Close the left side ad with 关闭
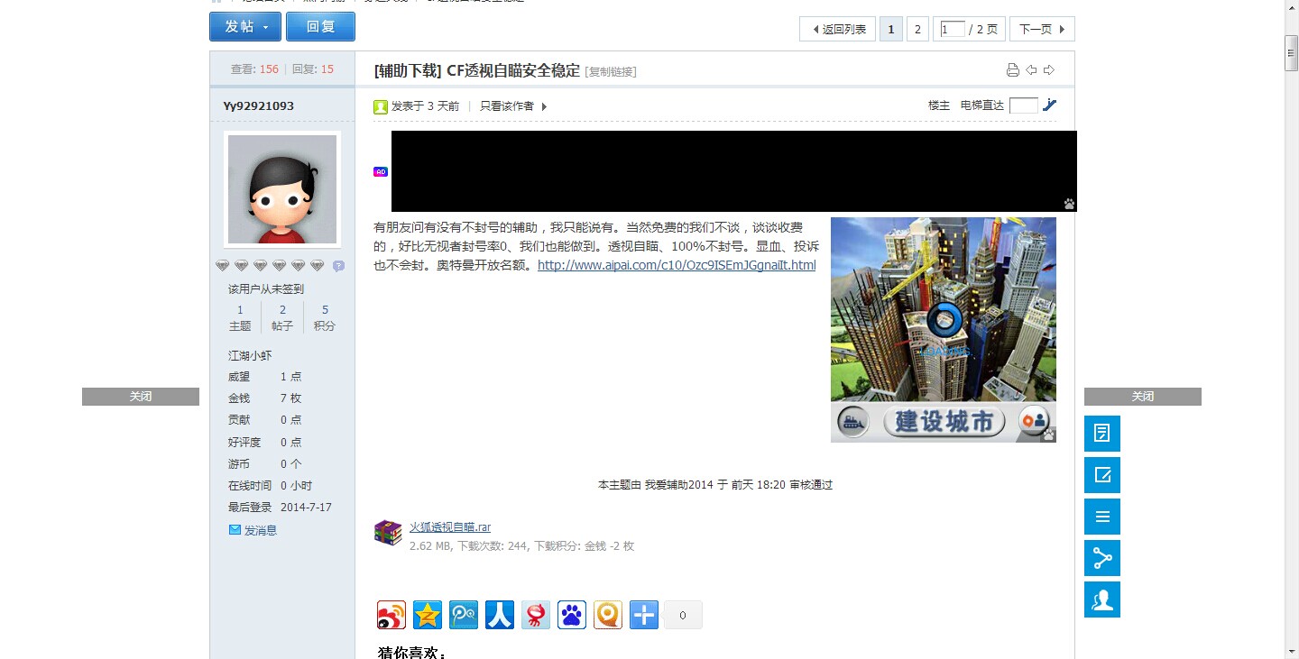This screenshot has height=659, width=1299. (x=141, y=397)
